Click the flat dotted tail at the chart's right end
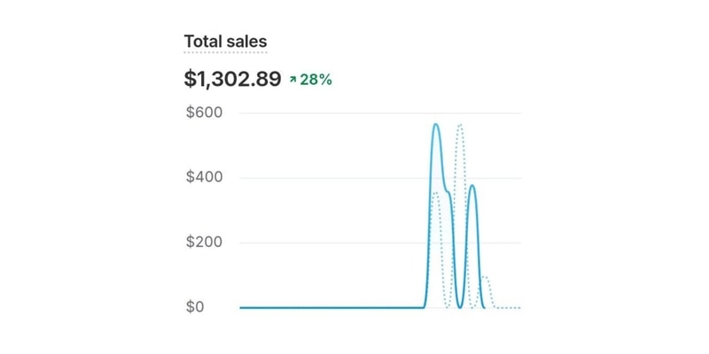Screen dimensions: 709x354 508,307
